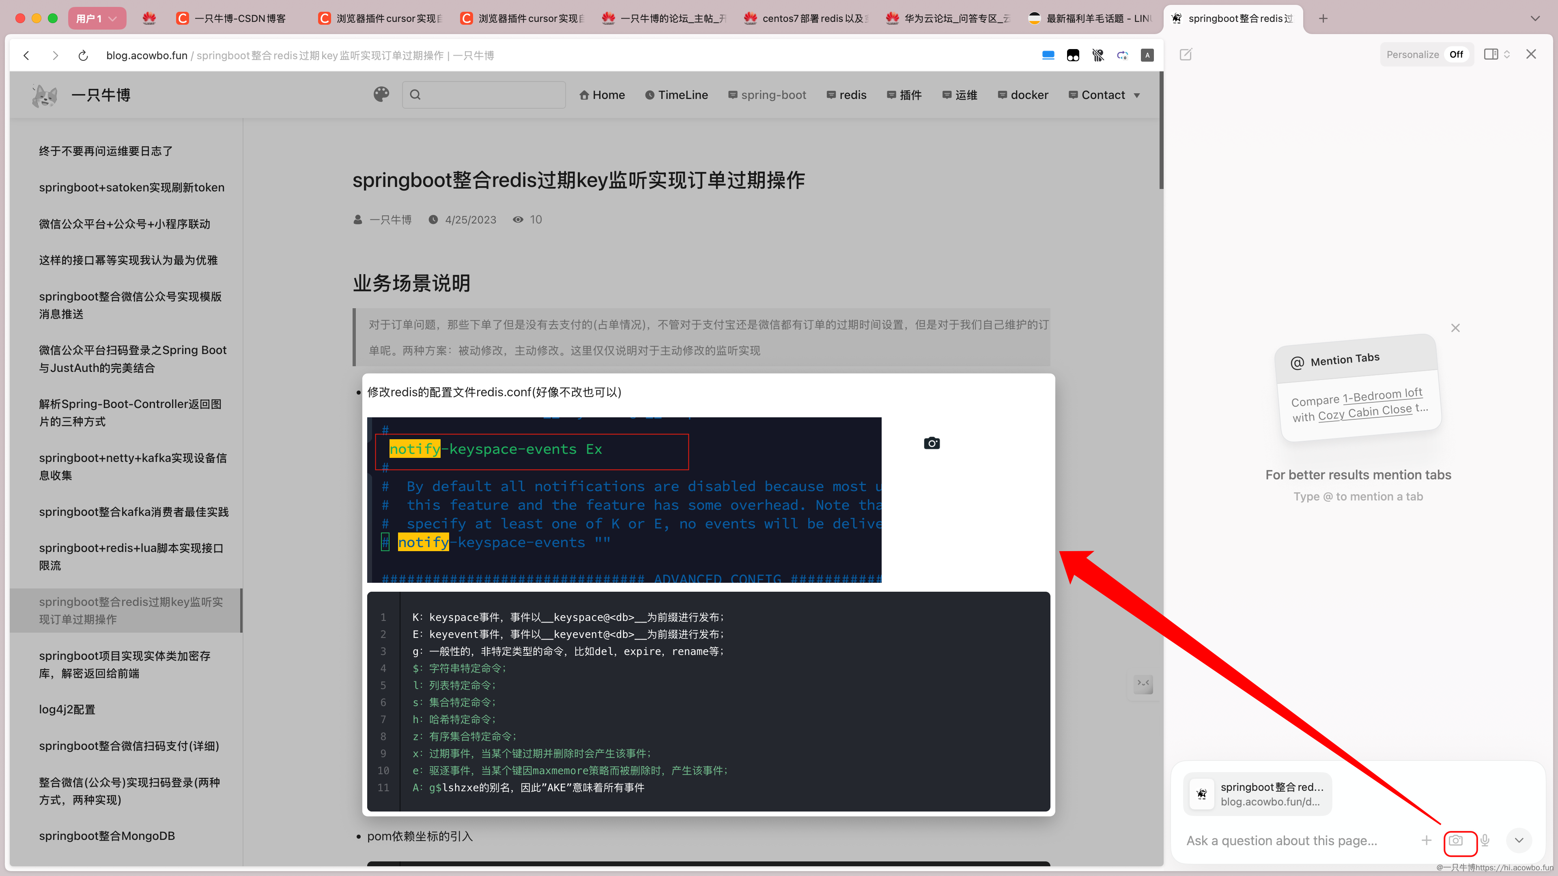Switch to the 一只牛博的论坛_主帖 tab

click(x=663, y=19)
